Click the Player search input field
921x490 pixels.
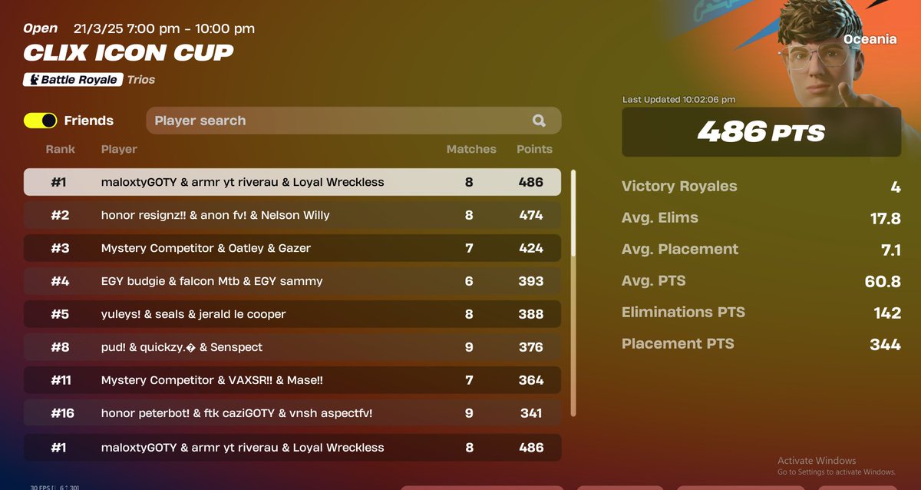[x=354, y=121]
